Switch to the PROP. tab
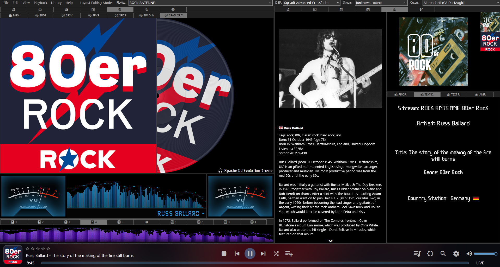Image resolution: width=500 pixels, height=267 pixels. pyautogui.click(x=400, y=94)
